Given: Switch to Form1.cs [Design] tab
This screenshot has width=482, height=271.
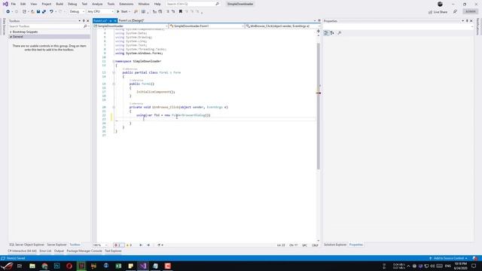Looking at the screenshot, I should (x=131, y=20).
